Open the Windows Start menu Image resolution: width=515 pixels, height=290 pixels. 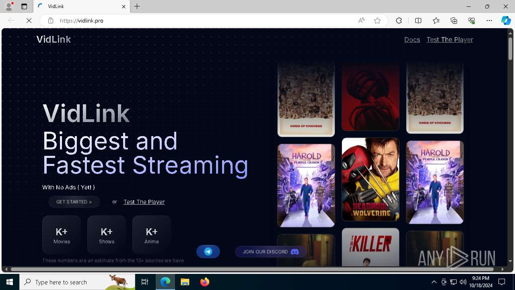point(10,282)
